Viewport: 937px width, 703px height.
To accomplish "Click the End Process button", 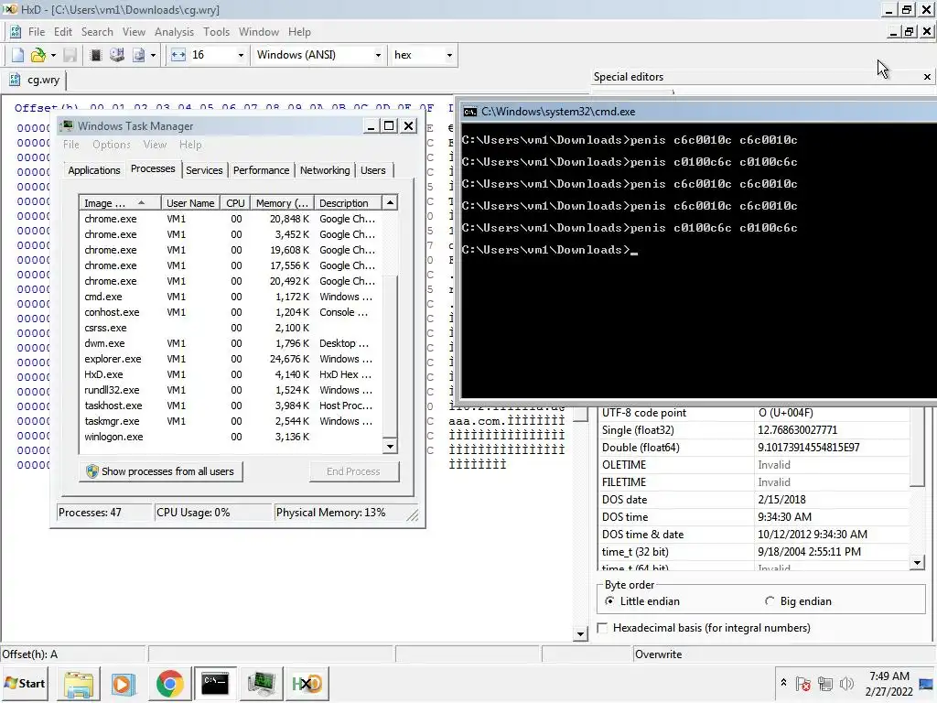I will [354, 471].
